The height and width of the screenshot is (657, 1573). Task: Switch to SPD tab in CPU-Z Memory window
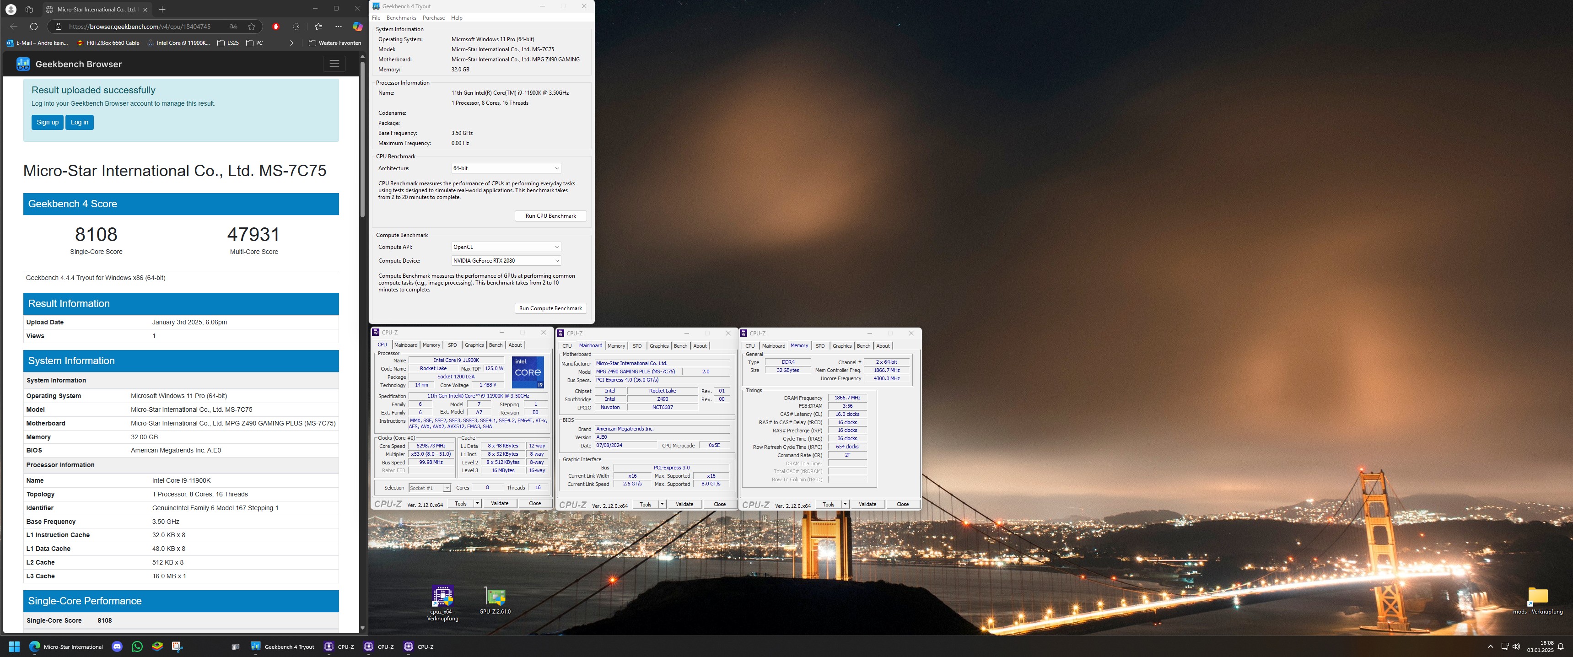click(820, 345)
